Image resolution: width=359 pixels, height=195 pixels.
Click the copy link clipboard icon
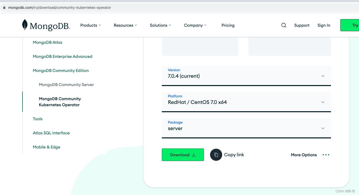tap(216, 155)
